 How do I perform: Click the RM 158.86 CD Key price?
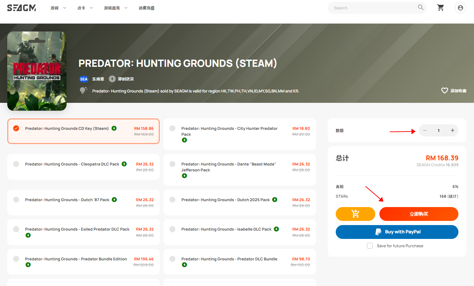(x=144, y=128)
